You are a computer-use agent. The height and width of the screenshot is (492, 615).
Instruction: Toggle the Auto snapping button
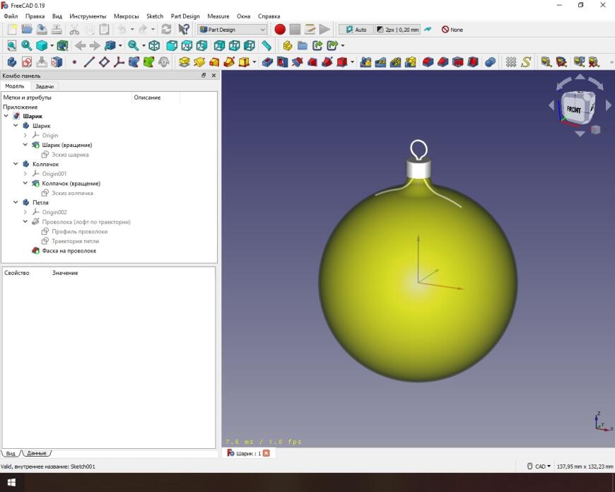(x=355, y=30)
